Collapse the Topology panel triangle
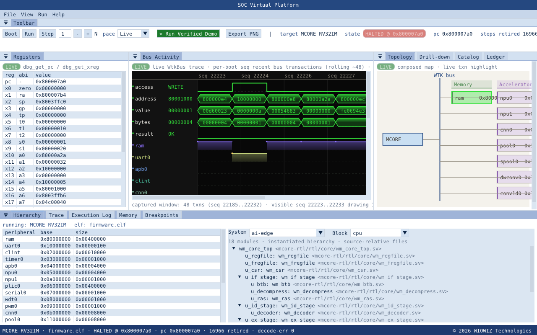Viewport: 537px width, 335px height. [x=380, y=57]
